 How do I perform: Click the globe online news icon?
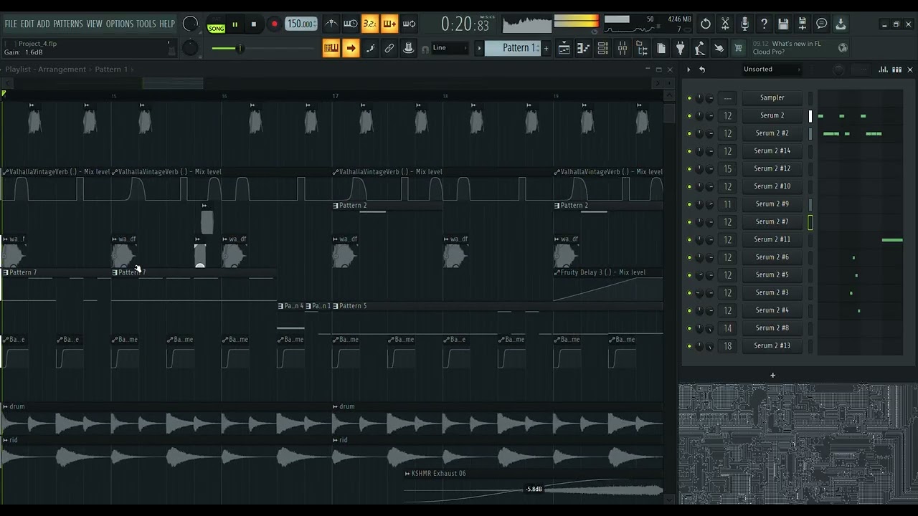(x=843, y=48)
